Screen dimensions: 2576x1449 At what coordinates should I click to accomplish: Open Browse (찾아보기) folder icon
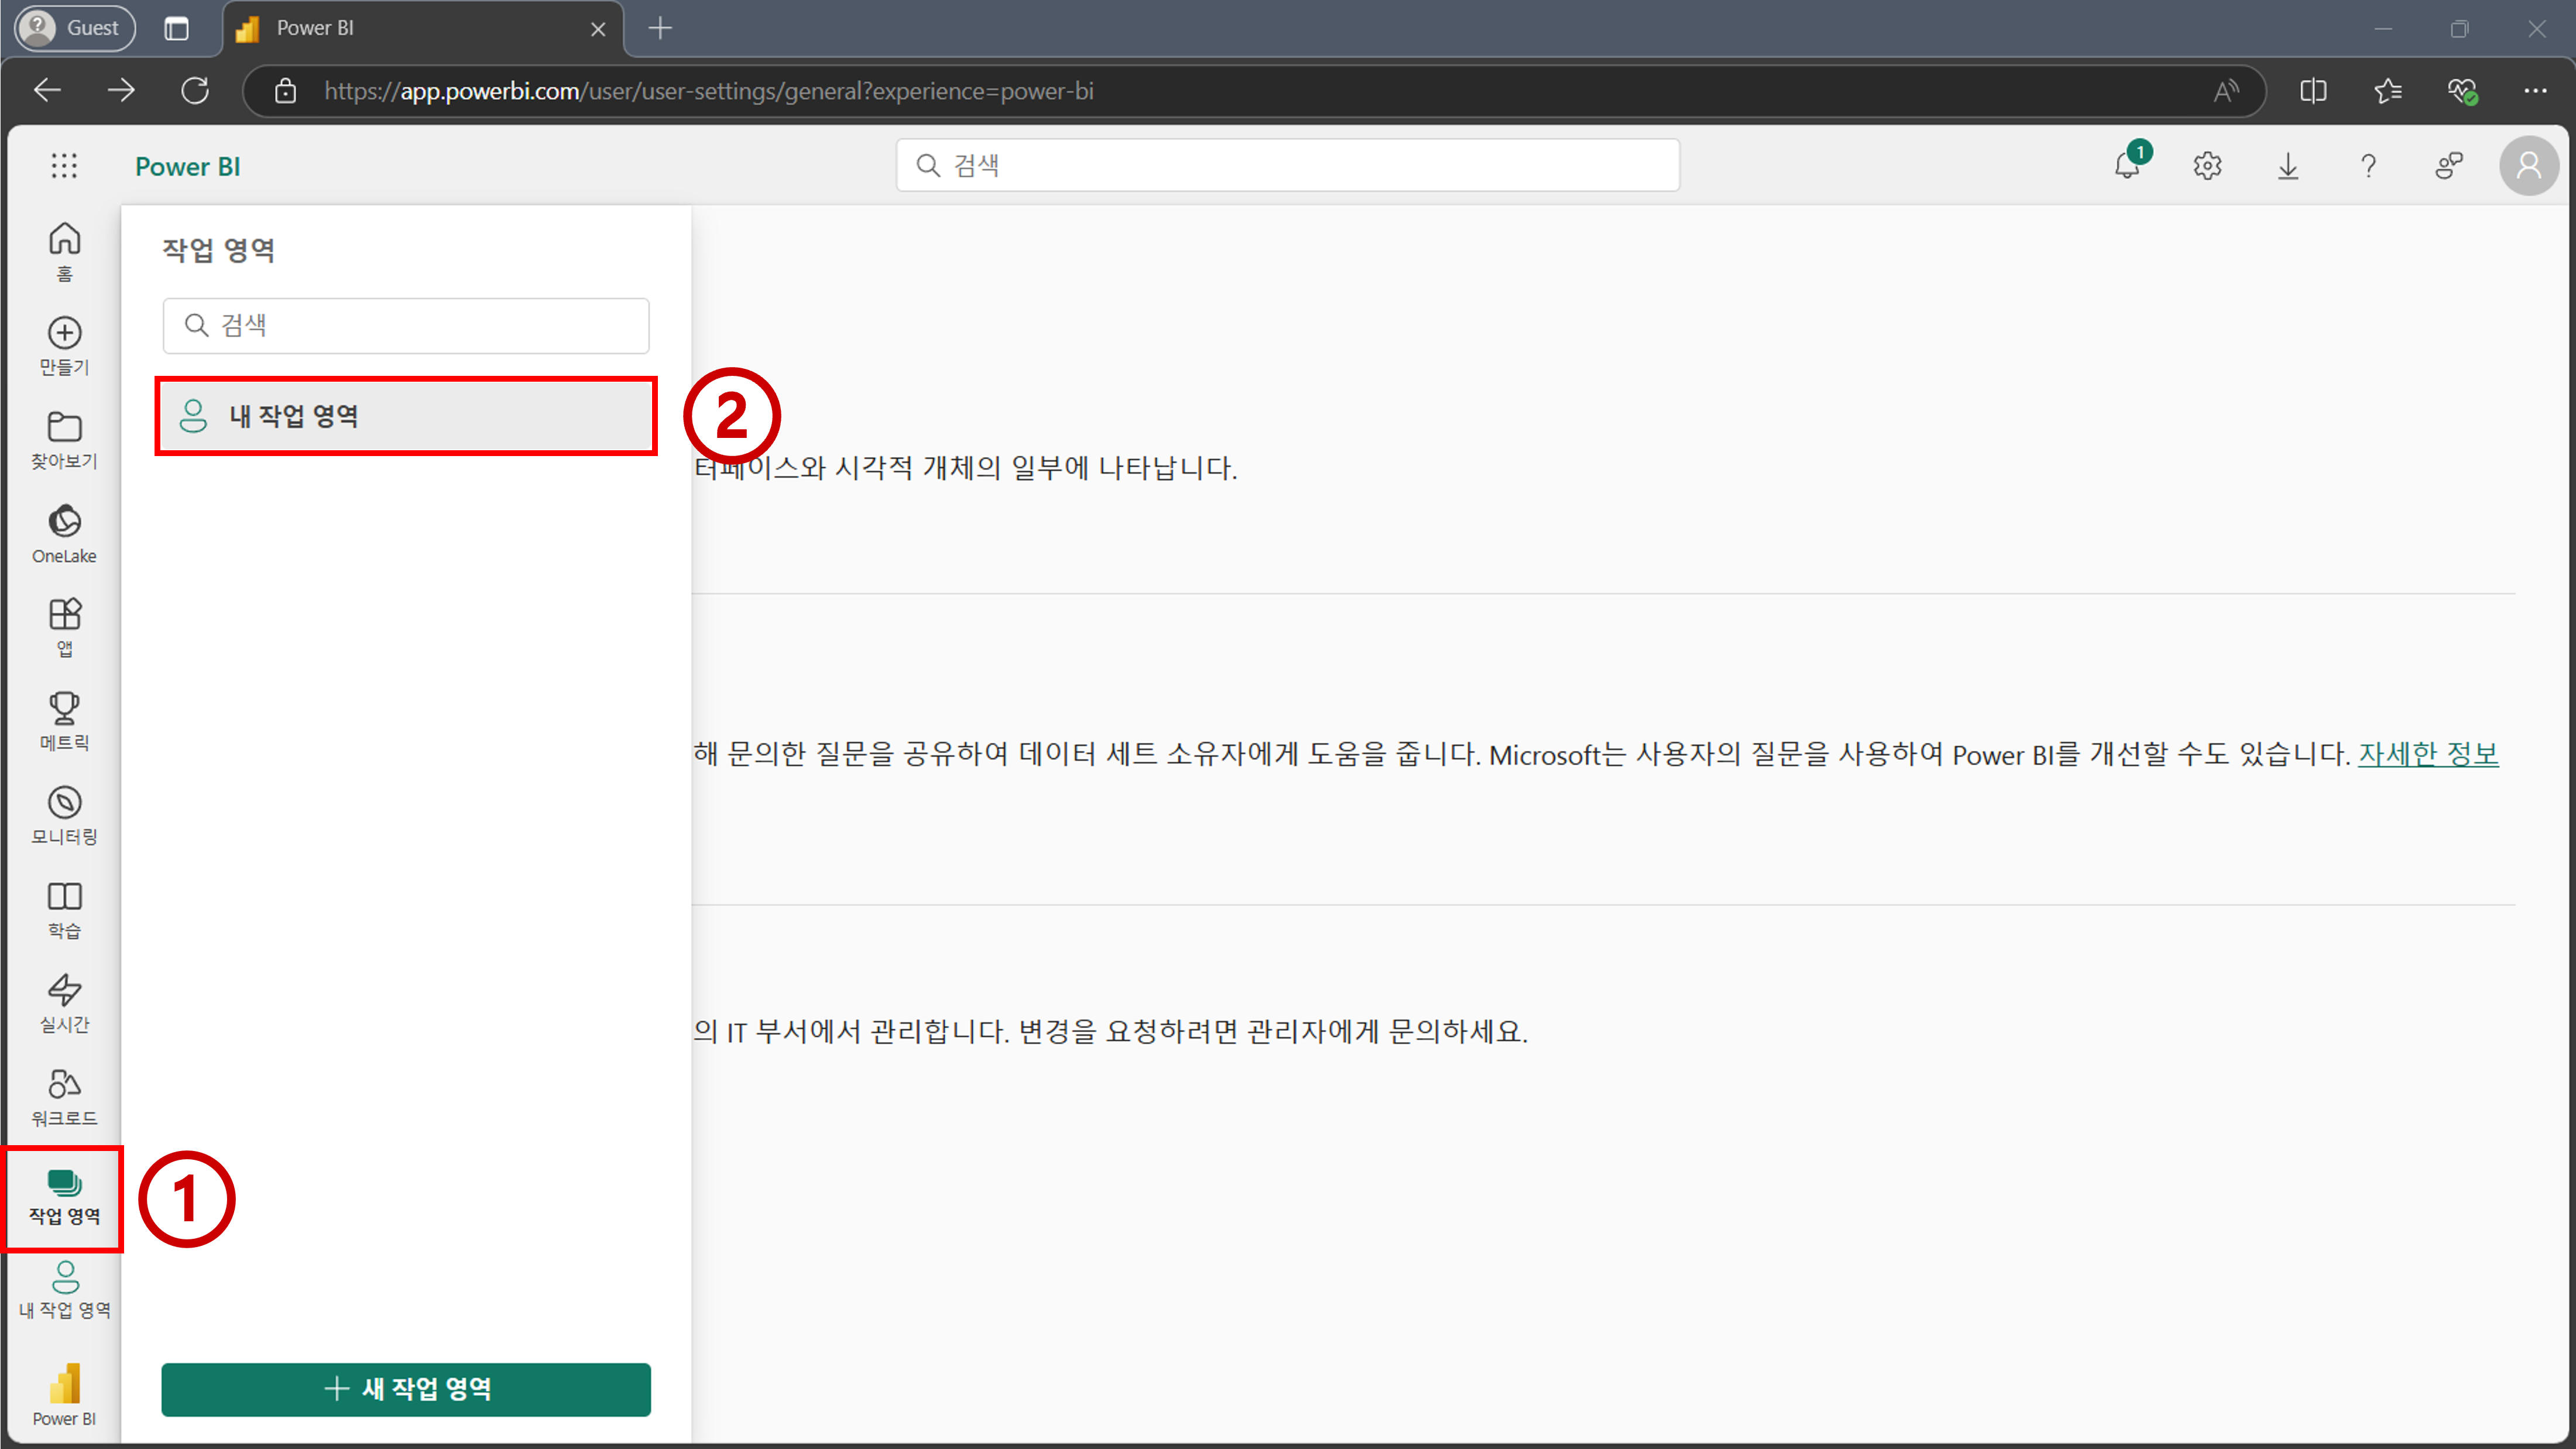tap(64, 439)
